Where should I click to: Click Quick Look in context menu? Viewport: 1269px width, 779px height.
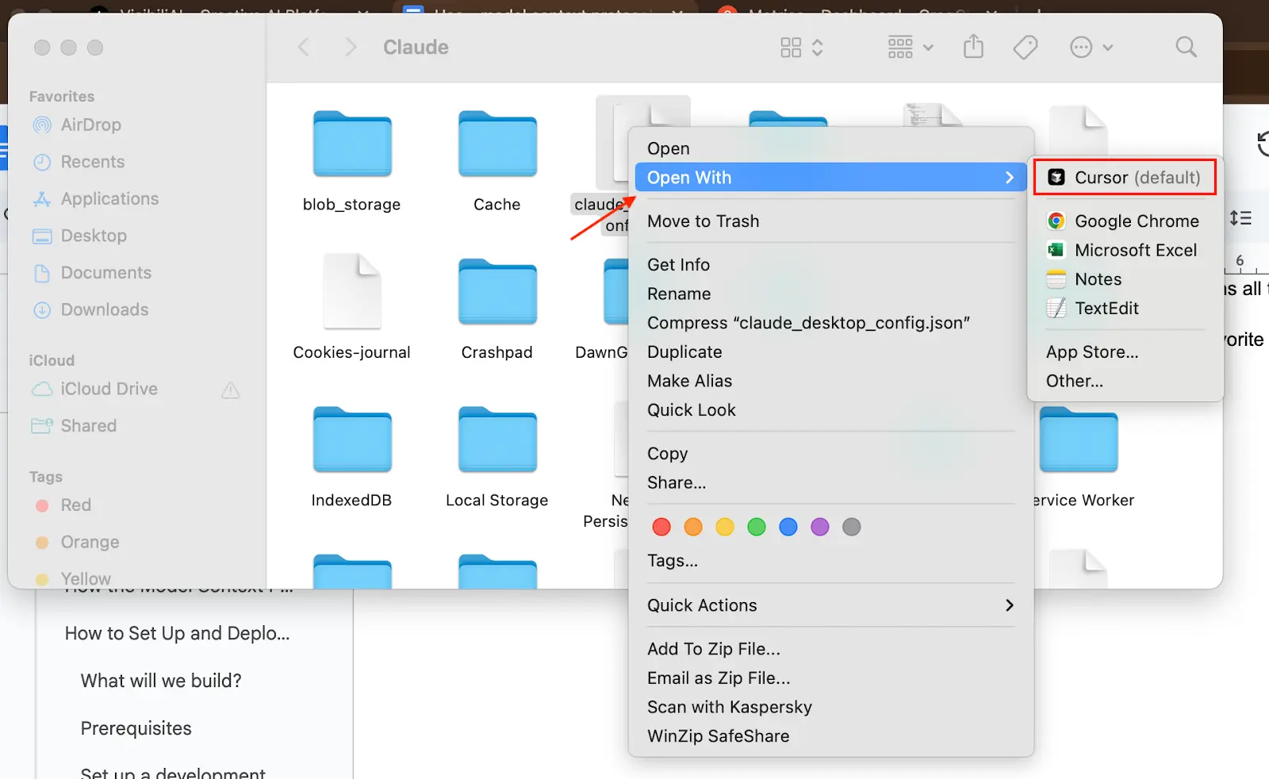[x=830, y=410]
